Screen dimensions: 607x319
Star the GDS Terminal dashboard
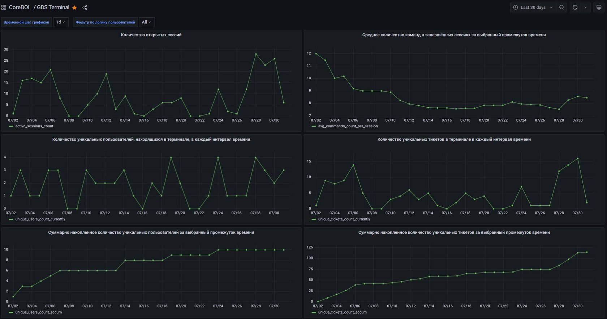pyautogui.click(x=74, y=8)
